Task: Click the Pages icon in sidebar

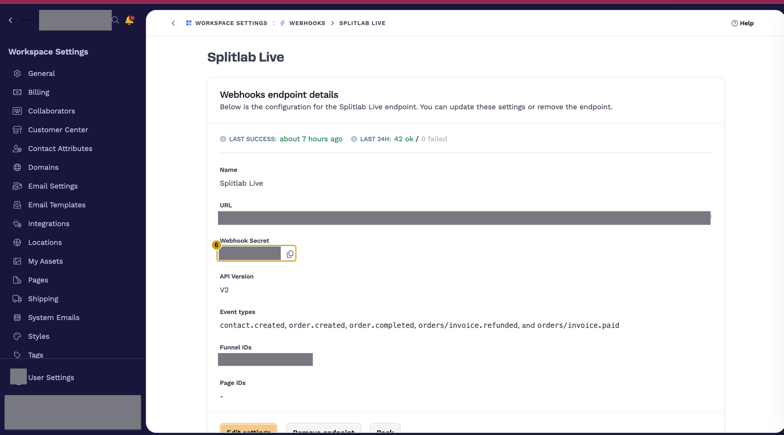Action: click(x=17, y=280)
